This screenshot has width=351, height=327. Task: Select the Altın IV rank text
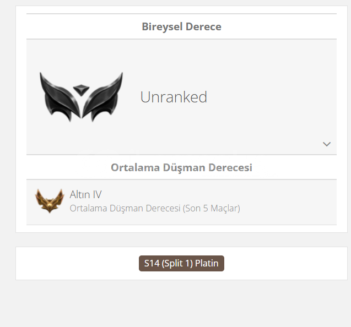click(85, 194)
